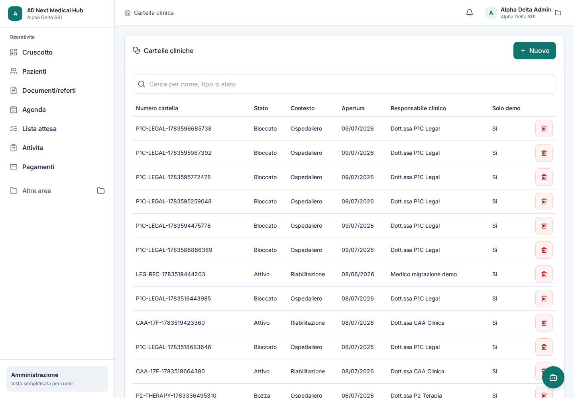574x398 pixels.
Task: Delete record P1C-LEGAL-1783594475778
Action: (544, 226)
